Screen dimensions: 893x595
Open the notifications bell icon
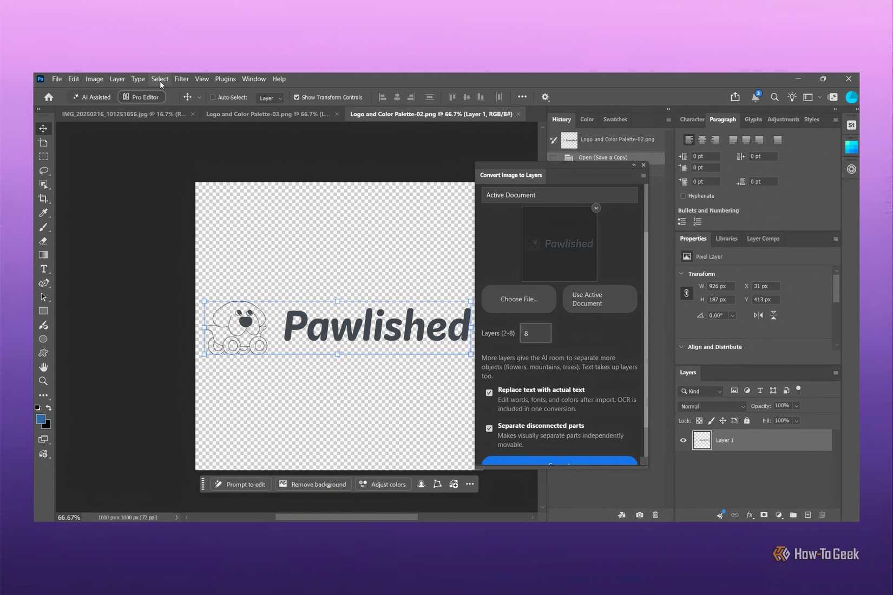[x=755, y=97]
